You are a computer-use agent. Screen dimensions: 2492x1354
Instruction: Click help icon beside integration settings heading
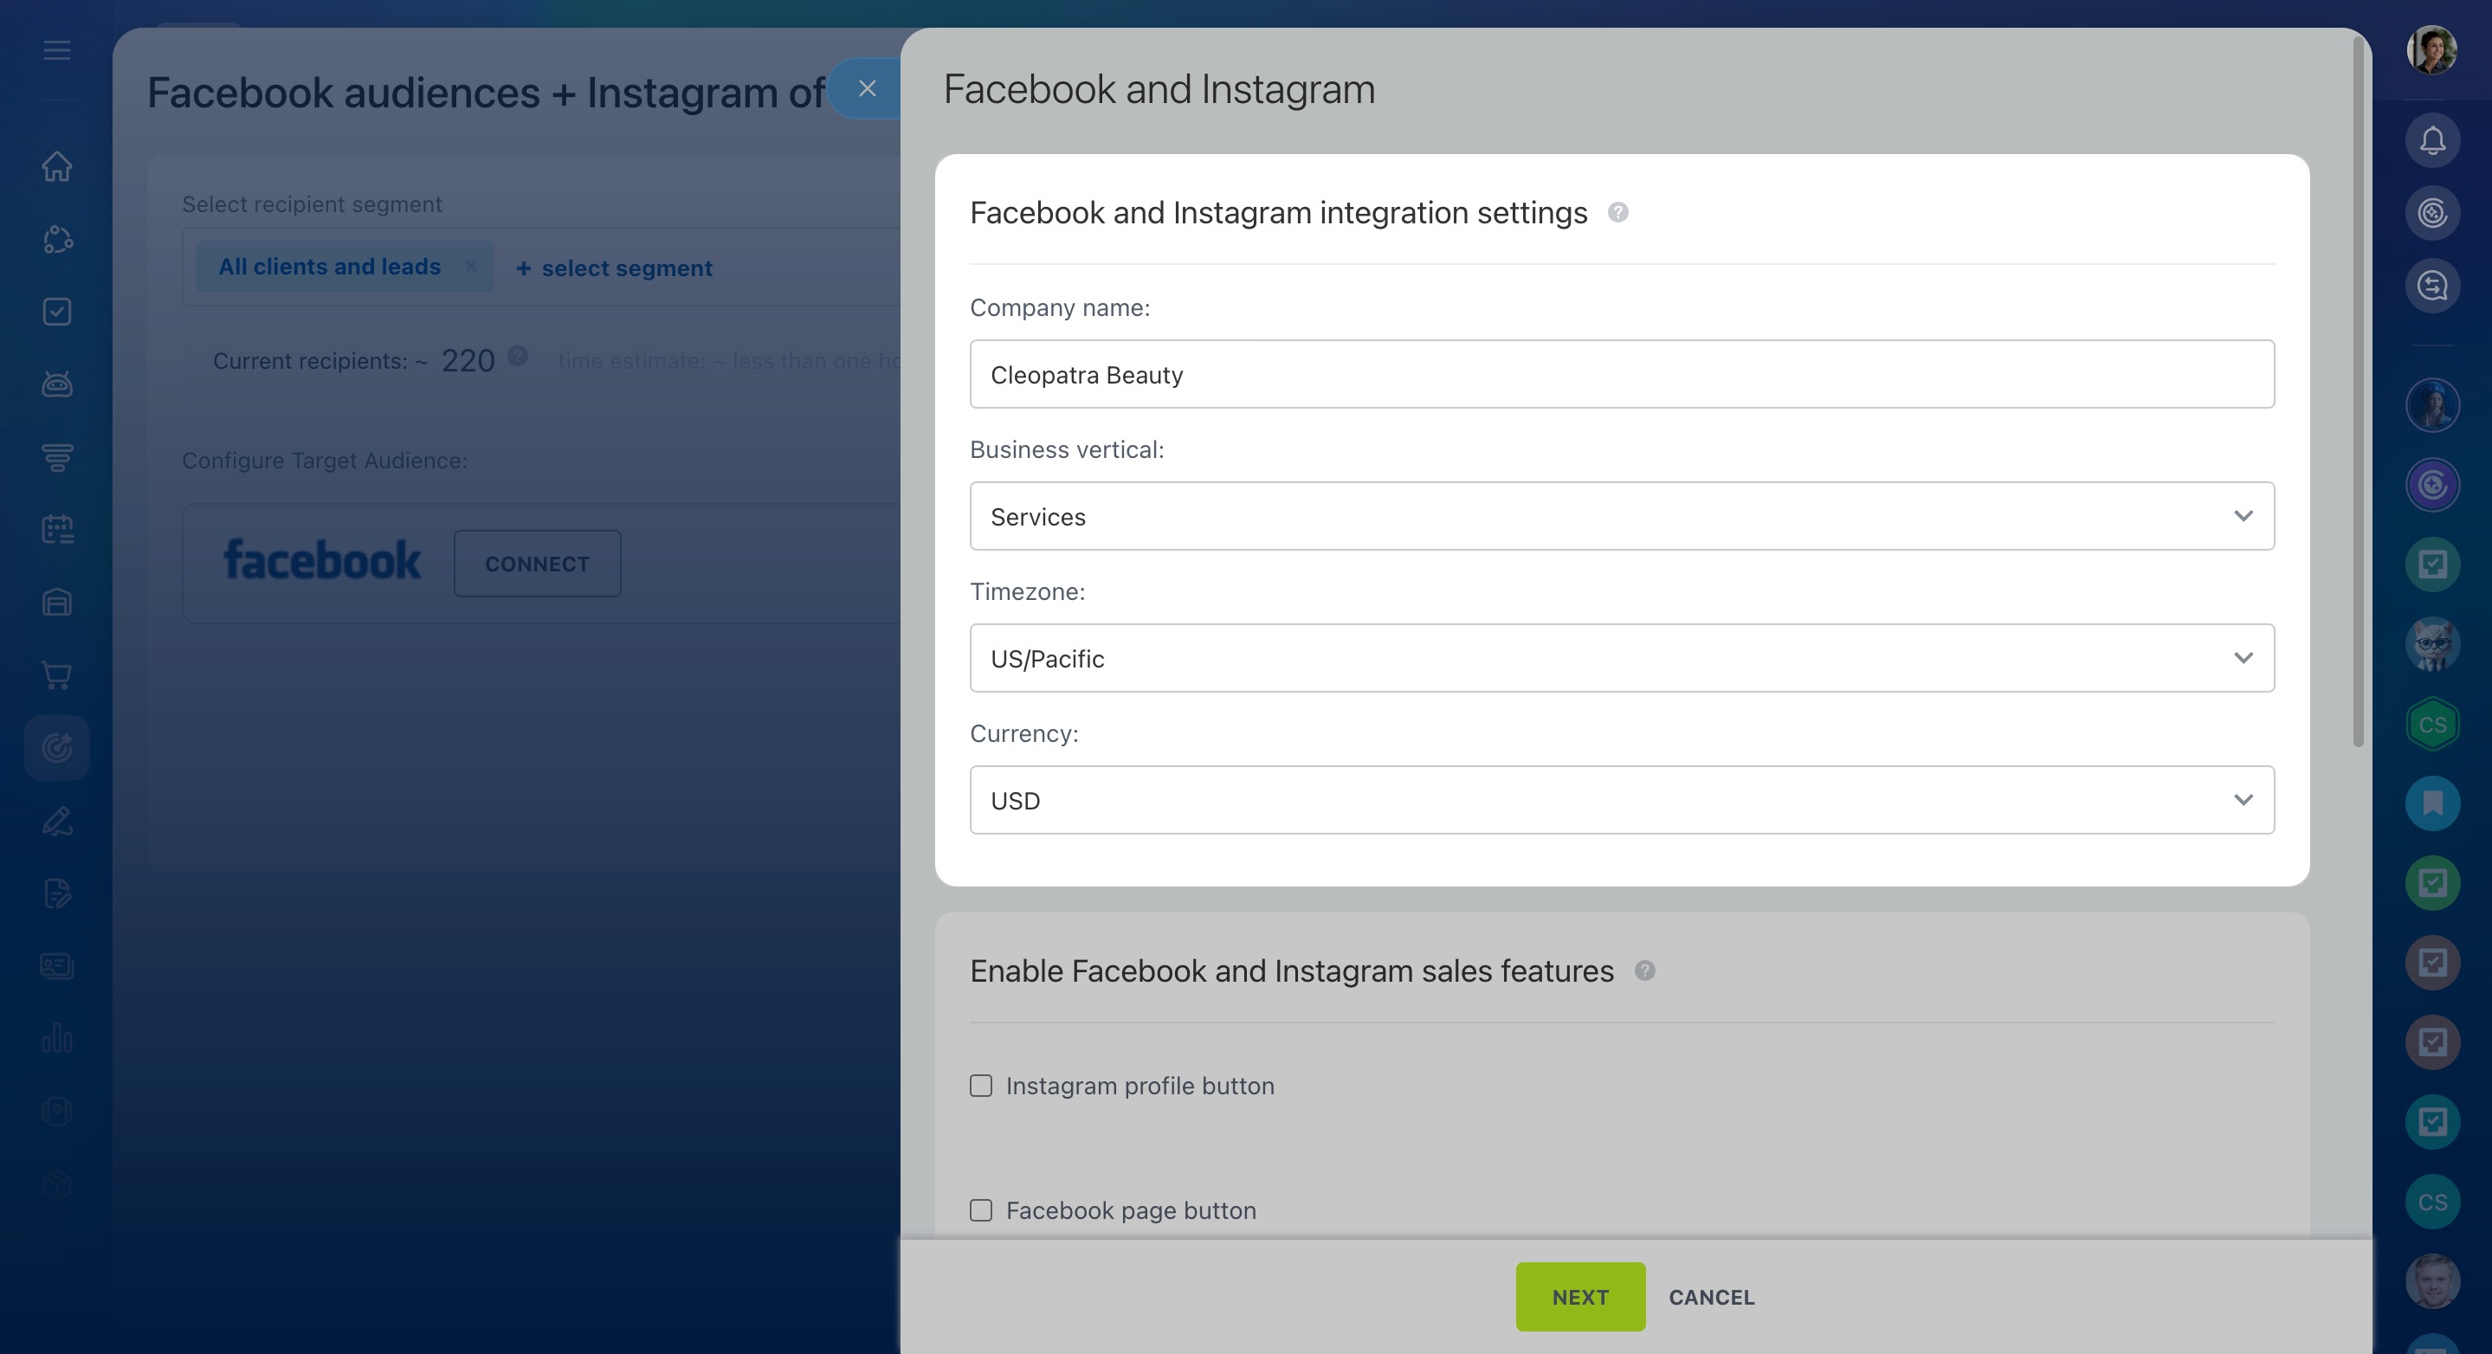(x=1617, y=212)
